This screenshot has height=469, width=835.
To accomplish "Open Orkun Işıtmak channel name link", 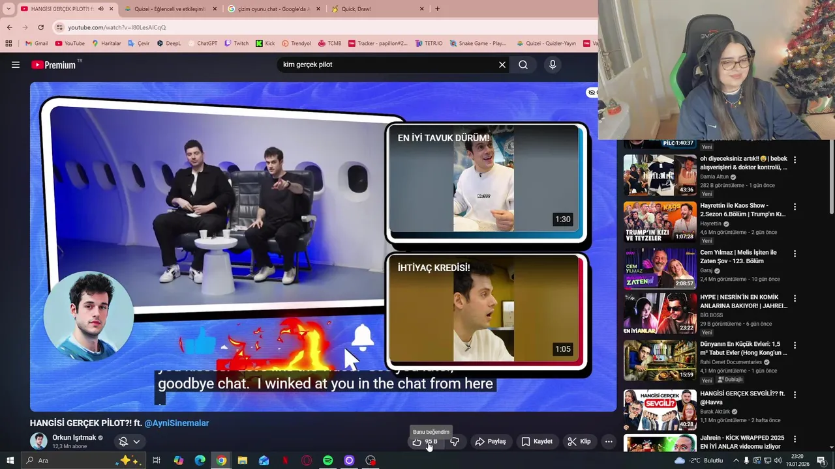I will [x=74, y=438].
